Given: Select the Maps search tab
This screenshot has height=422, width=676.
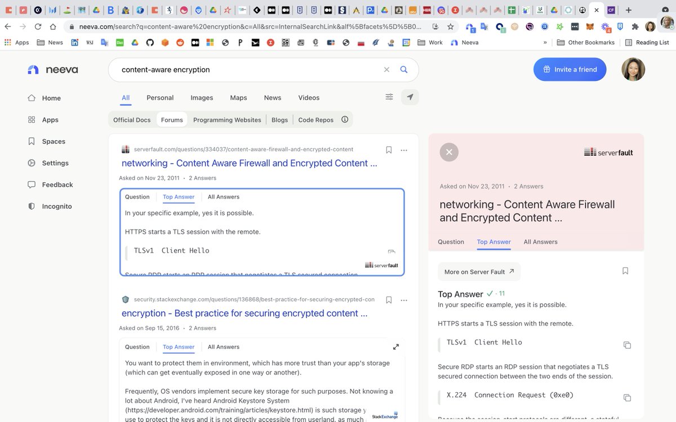Looking at the screenshot, I should click(x=238, y=97).
